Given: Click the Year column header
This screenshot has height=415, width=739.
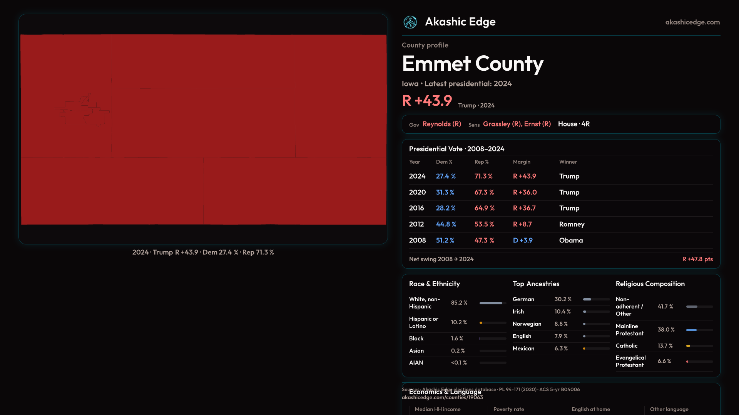Looking at the screenshot, I should point(415,162).
